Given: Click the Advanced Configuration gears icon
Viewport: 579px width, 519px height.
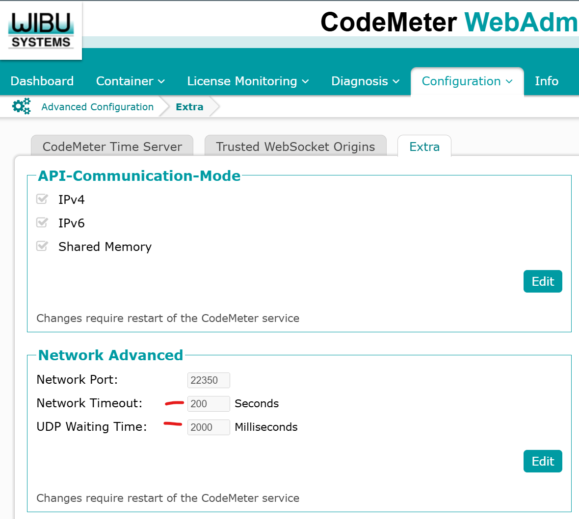Looking at the screenshot, I should click(22, 107).
